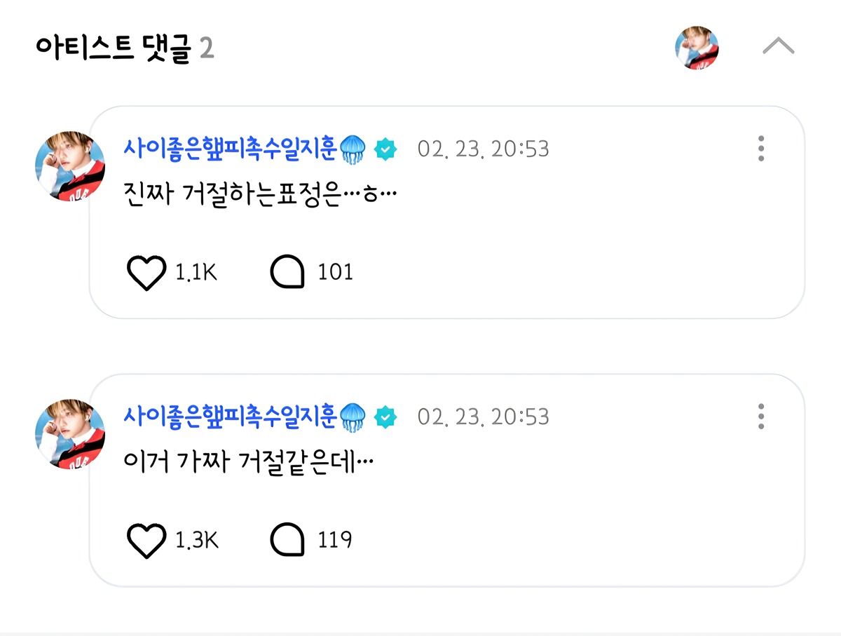Click the 1.1K like count
This screenshot has height=636, width=841.
[x=196, y=272]
